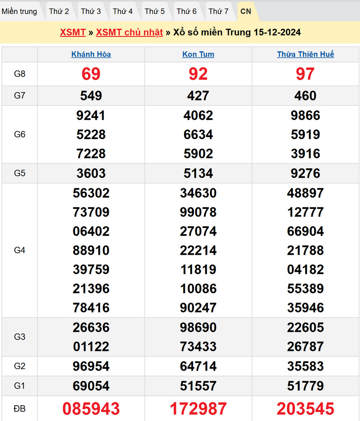The image size is (360, 421).
Task: Open the Miền trung tab
Action: [x=19, y=11]
